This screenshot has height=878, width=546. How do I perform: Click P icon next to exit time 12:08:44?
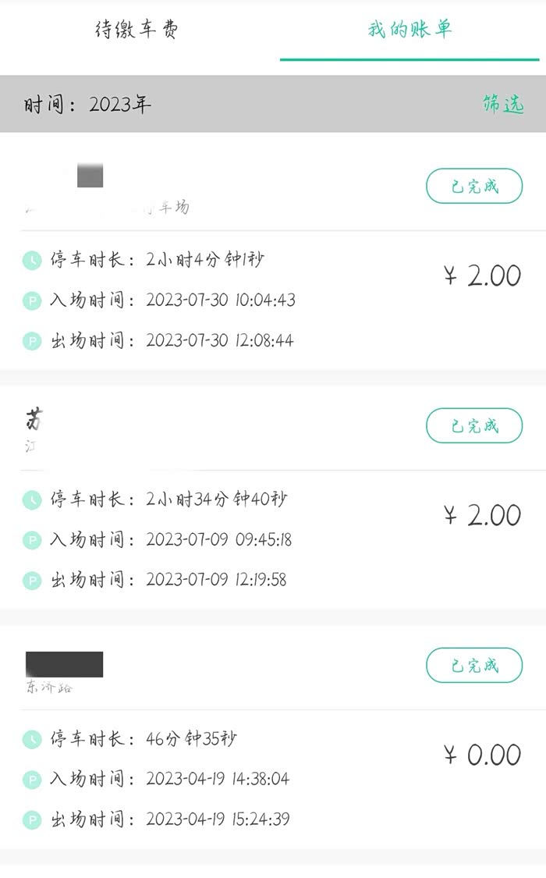tap(31, 341)
